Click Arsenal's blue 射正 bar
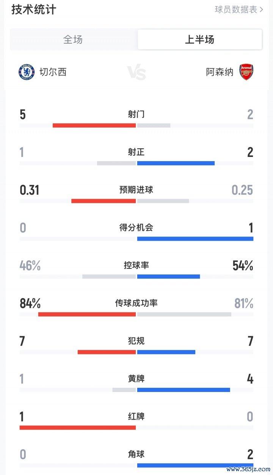 [176, 163]
